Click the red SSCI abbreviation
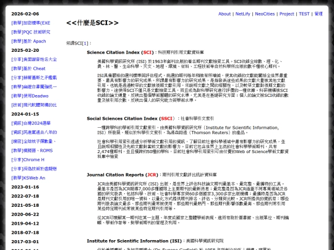Viewport: 334px width, 250px height. (x=166, y=119)
